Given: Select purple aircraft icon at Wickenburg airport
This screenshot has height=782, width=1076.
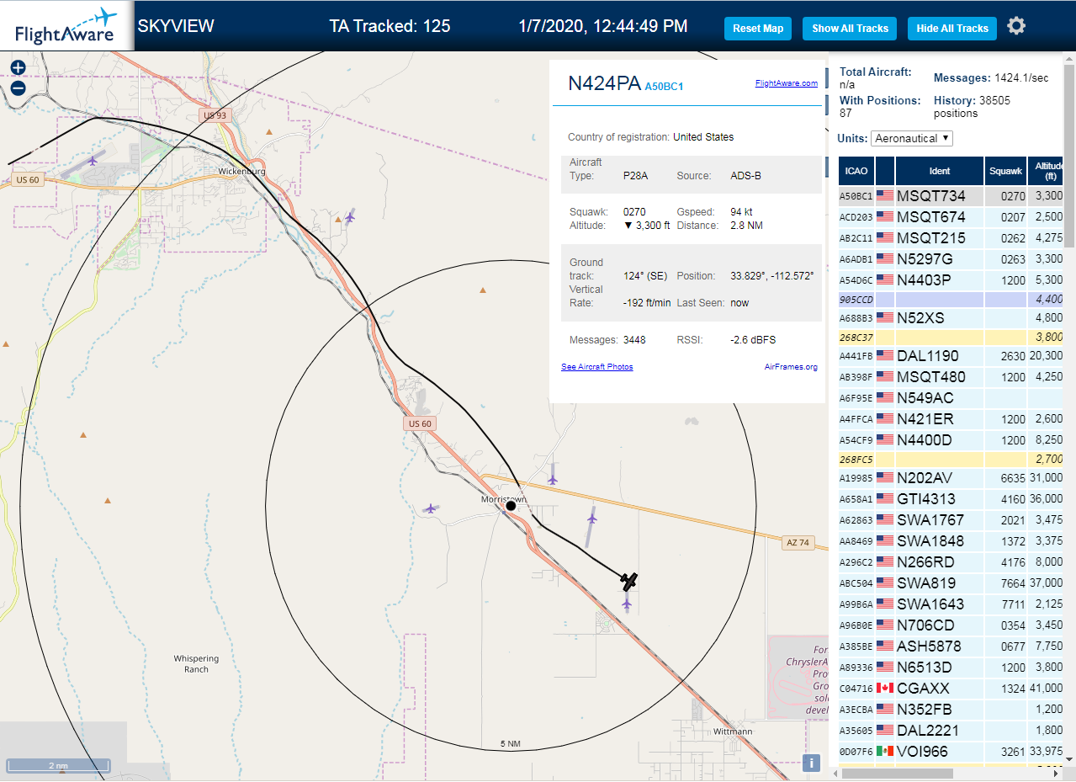Looking at the screenshot, I should [x=93, y=160].
